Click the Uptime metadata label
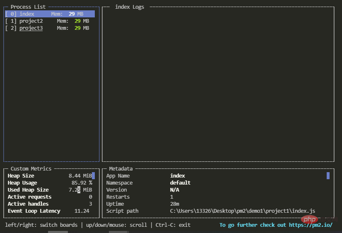342x233 pixels. tap(115, 204)
